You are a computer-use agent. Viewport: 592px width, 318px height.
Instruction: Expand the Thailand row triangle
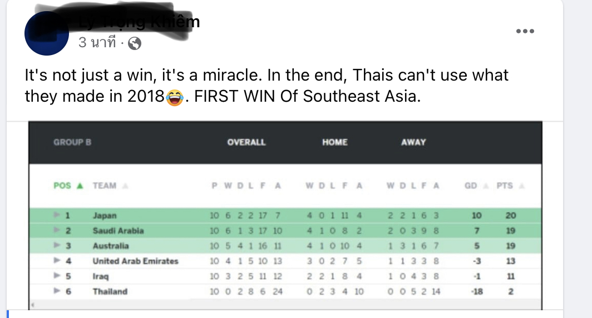point(57,291)
